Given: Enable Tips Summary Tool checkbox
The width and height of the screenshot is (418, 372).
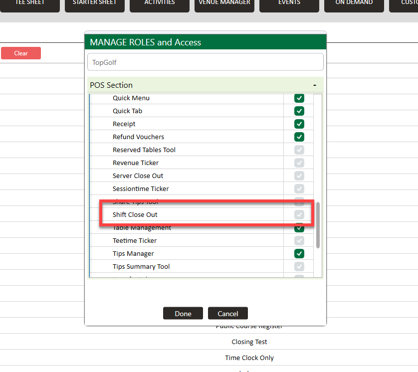Looking at the screenshot, I should (299, 267).
